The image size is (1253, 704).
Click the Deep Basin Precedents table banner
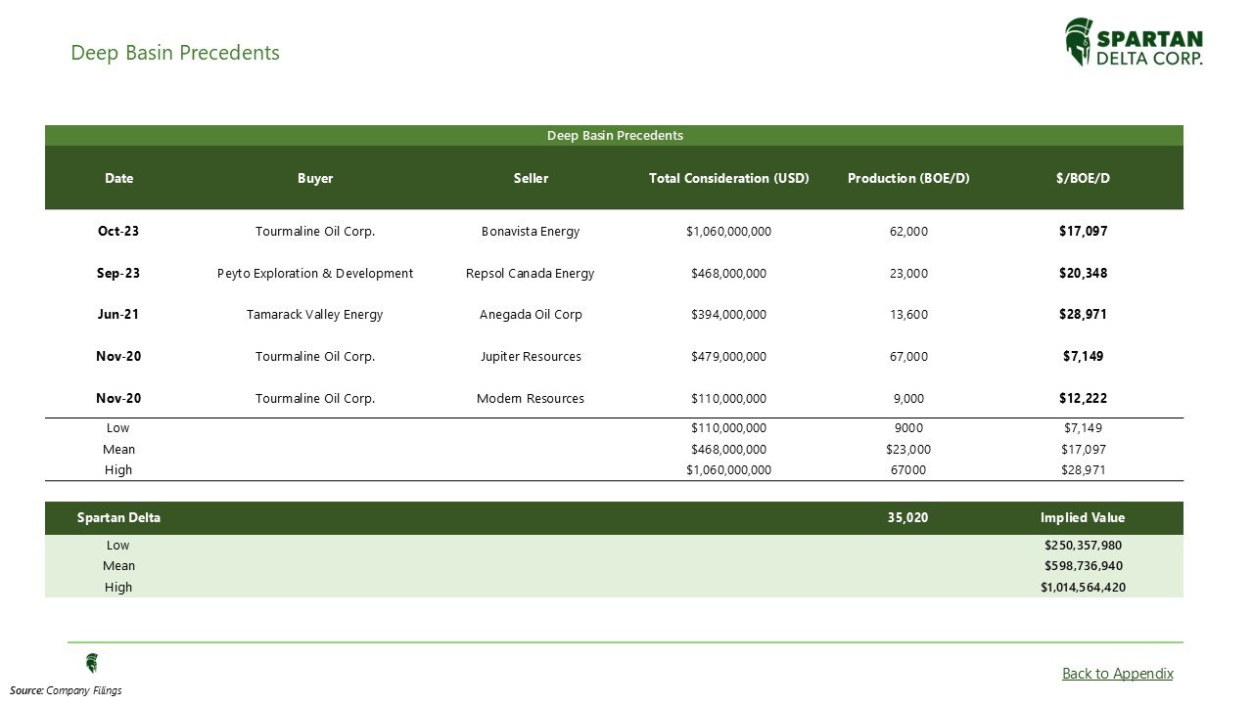[614, 136]
